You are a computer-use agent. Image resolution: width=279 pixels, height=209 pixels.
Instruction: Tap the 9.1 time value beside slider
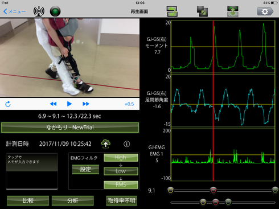151,191
